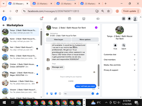This screenshot has height=106, width=142.
Task: Open Keshawn's conversation in the list
Action: pyautogui.click(x=20, y=83)
